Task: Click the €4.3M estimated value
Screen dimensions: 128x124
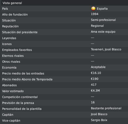Action: pyautogui.click(x=95, y=91)
